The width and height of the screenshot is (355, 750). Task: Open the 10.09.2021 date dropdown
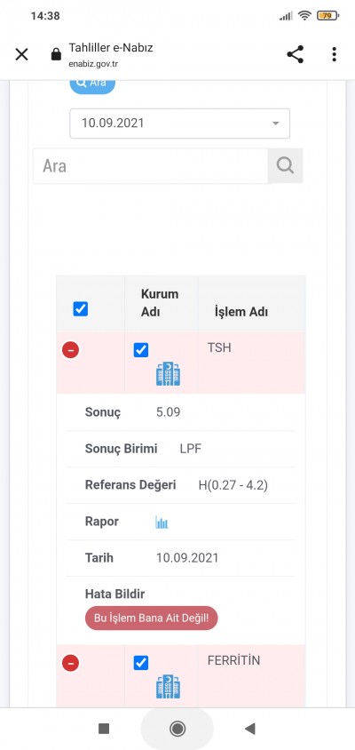tap(179, 124)
